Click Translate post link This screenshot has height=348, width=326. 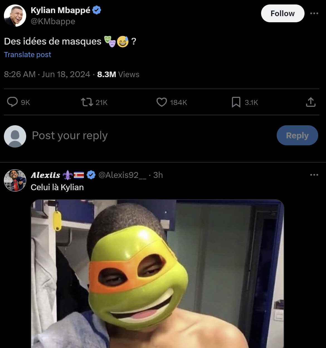(x=28, y=55)
